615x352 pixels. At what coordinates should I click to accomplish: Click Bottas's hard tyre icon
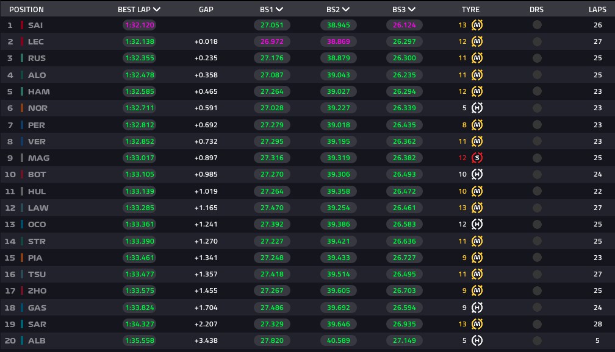tap(477, 174)
